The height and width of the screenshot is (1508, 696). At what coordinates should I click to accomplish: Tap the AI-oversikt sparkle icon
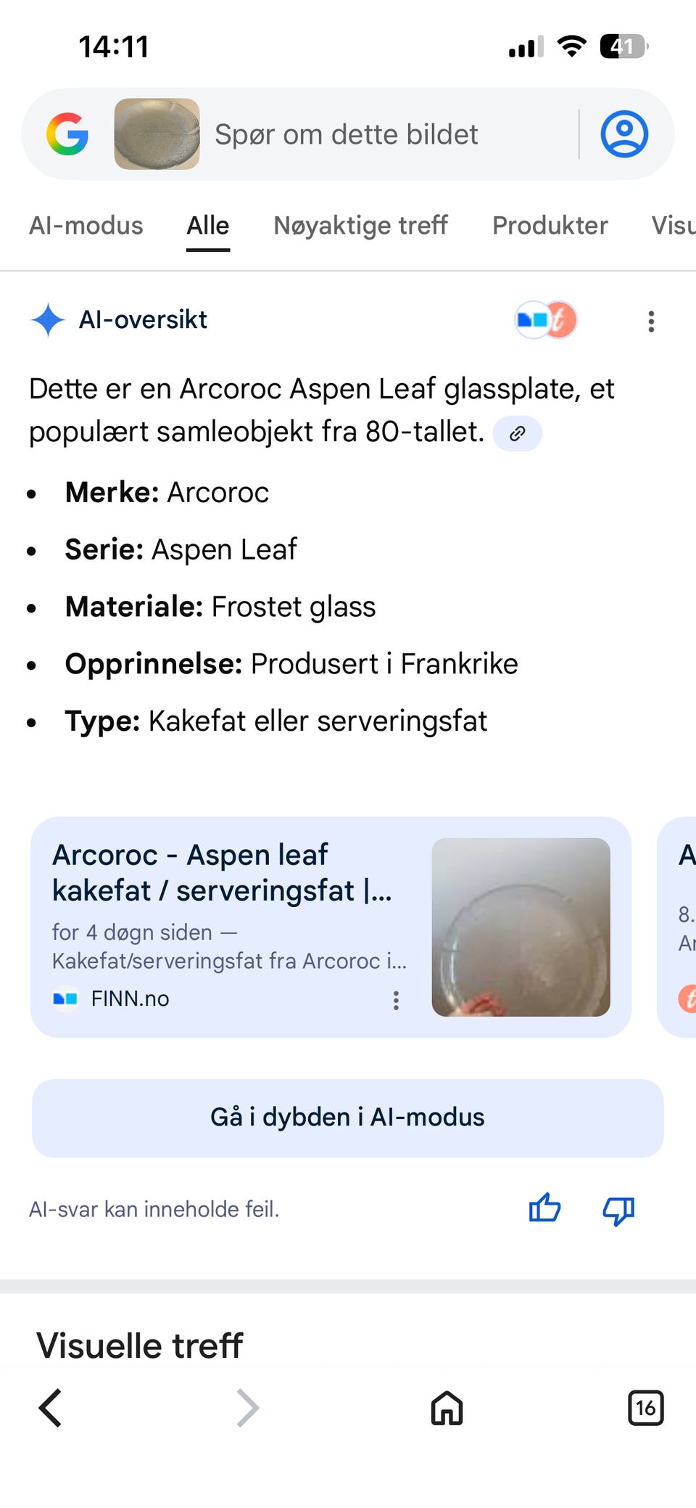coord(49,320)
